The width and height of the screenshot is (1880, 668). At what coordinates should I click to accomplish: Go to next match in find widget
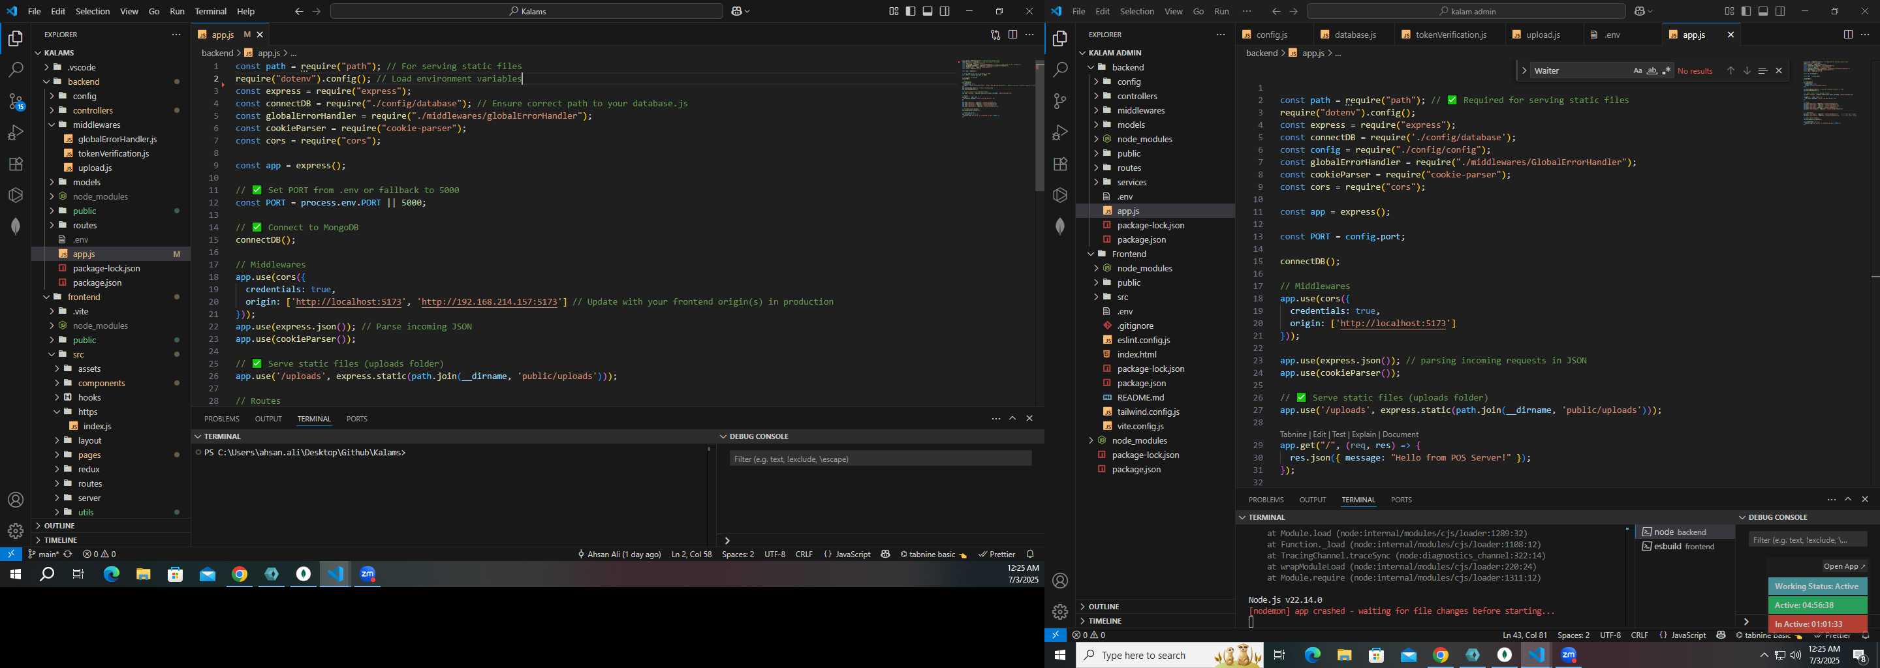point(1746,70)
